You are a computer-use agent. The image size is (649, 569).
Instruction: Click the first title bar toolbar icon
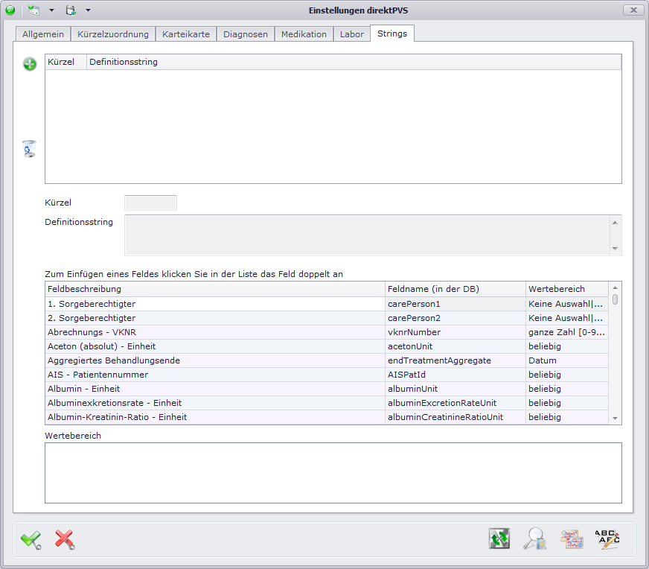(34, 10)
